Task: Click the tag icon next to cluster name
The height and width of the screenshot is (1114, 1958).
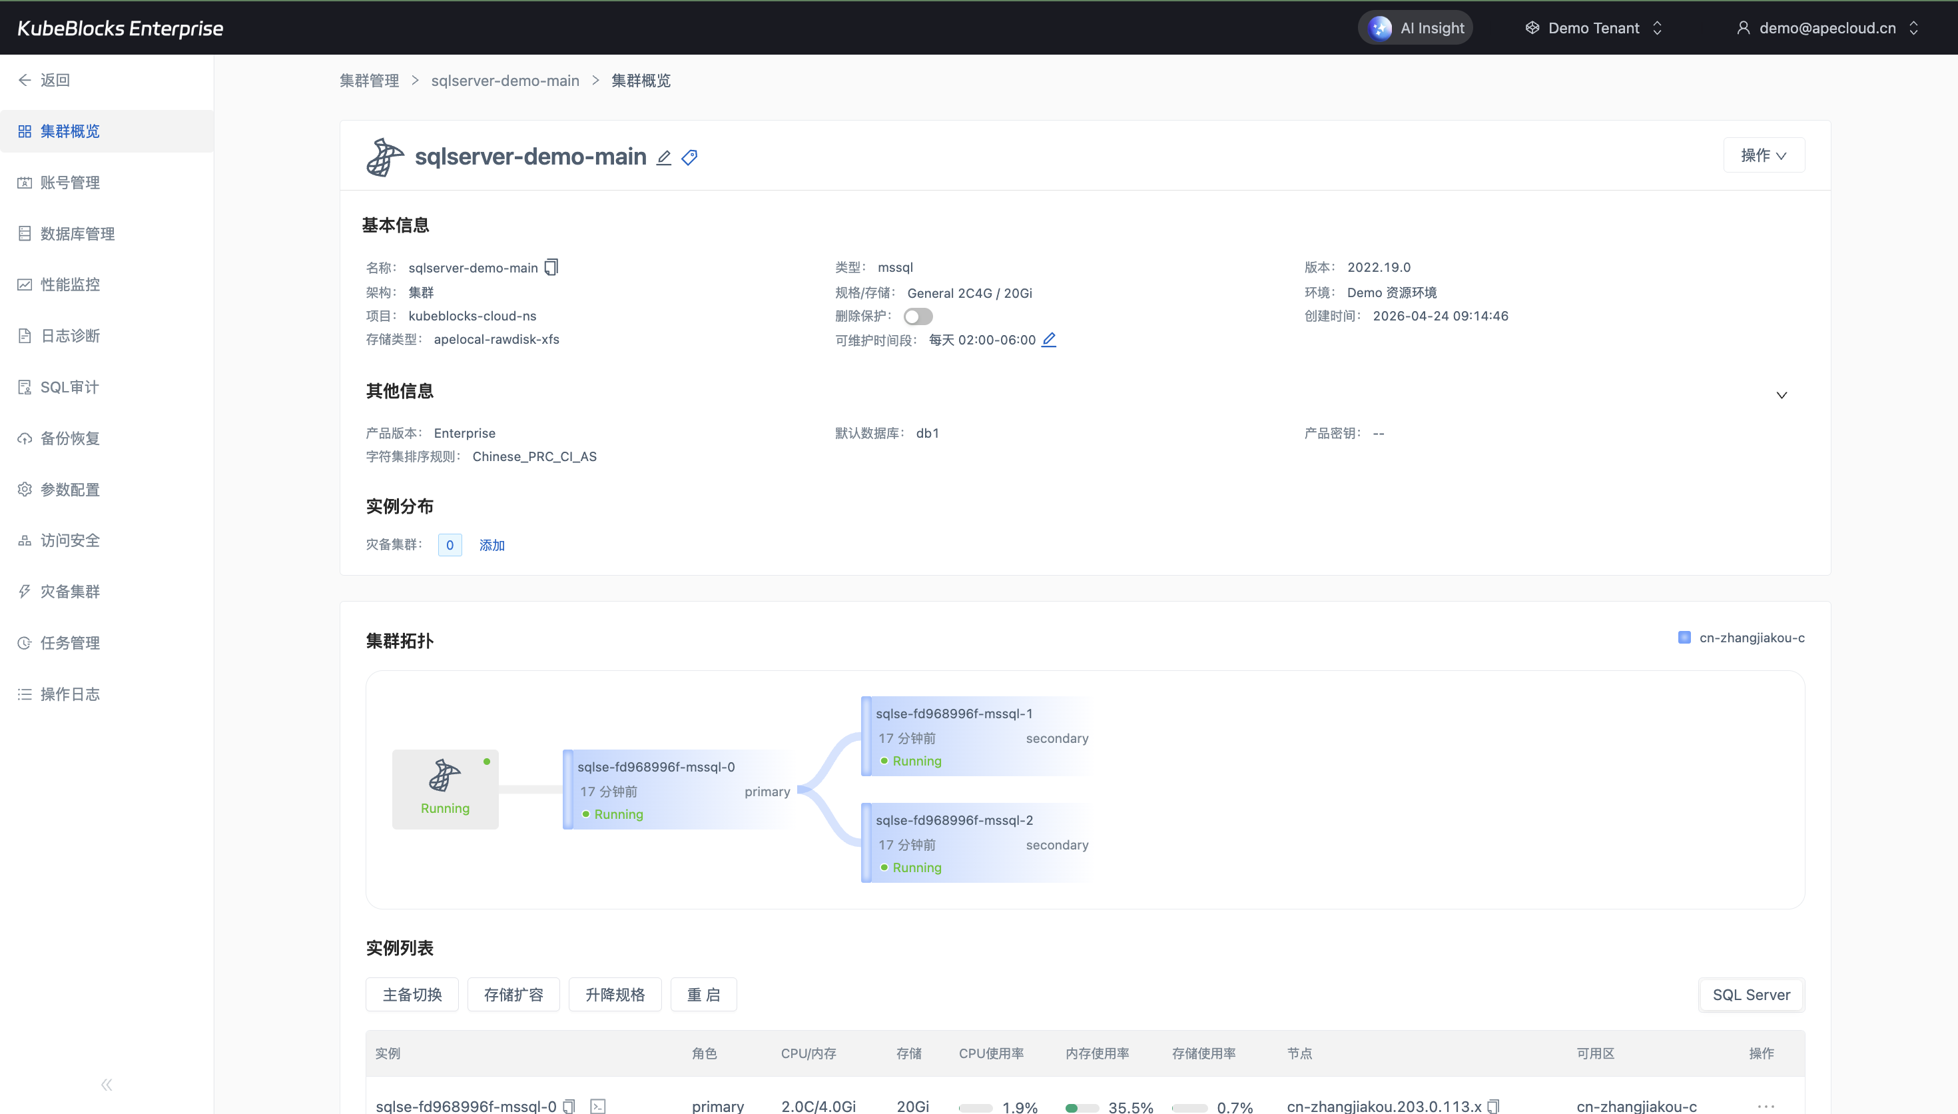Action: pyautogui.click(x=689, y=158)
